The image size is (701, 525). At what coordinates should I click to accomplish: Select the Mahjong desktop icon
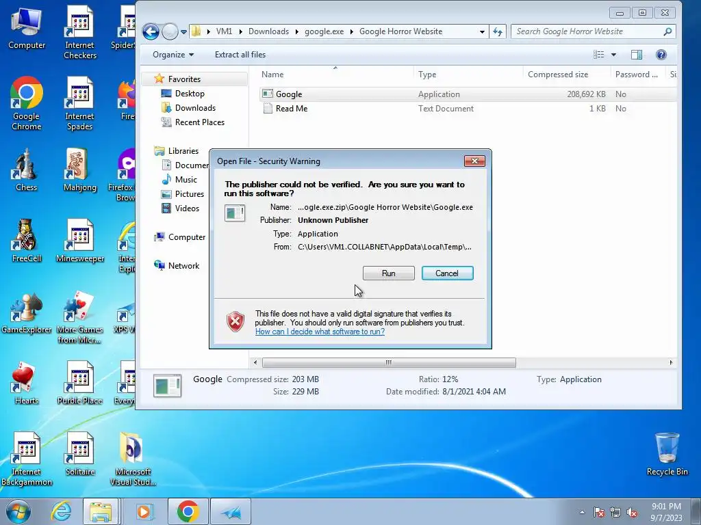(x=80, y=170)
